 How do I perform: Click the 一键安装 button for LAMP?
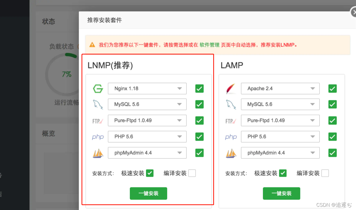tap(282, 193)
